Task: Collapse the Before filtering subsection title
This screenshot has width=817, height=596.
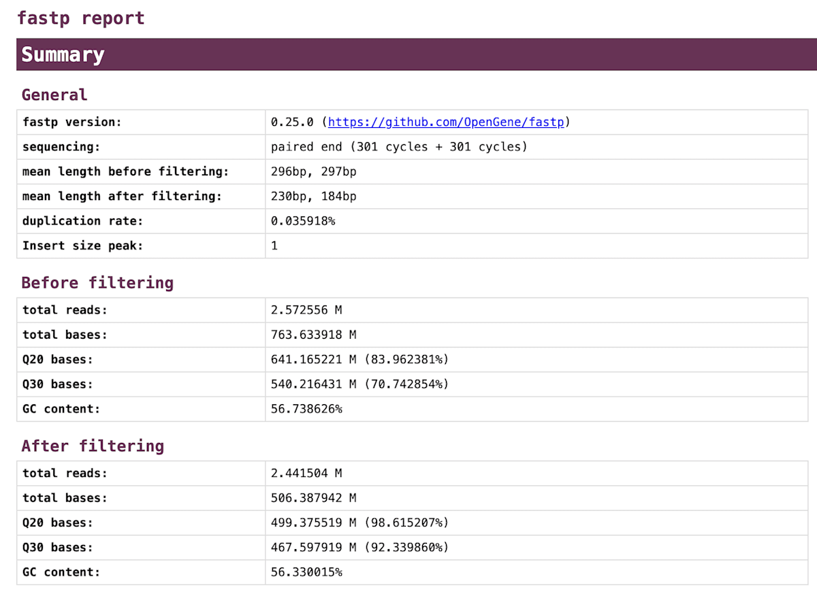Action: click(97, 282)
